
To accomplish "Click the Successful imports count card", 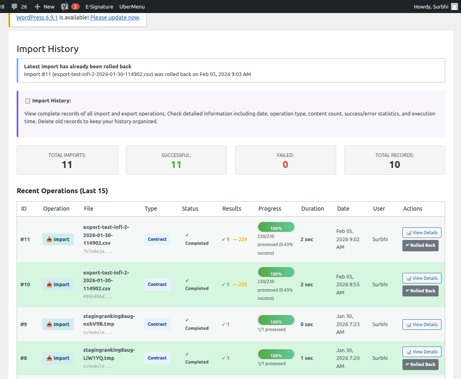I will [176, 160].
